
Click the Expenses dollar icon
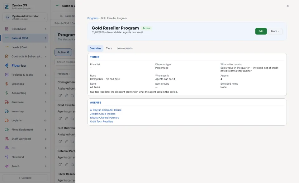pyautogui.click(x=7, y=84)
